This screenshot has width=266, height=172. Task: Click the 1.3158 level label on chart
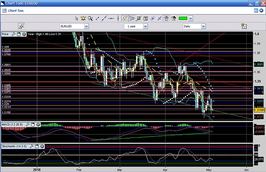(6, 112)
